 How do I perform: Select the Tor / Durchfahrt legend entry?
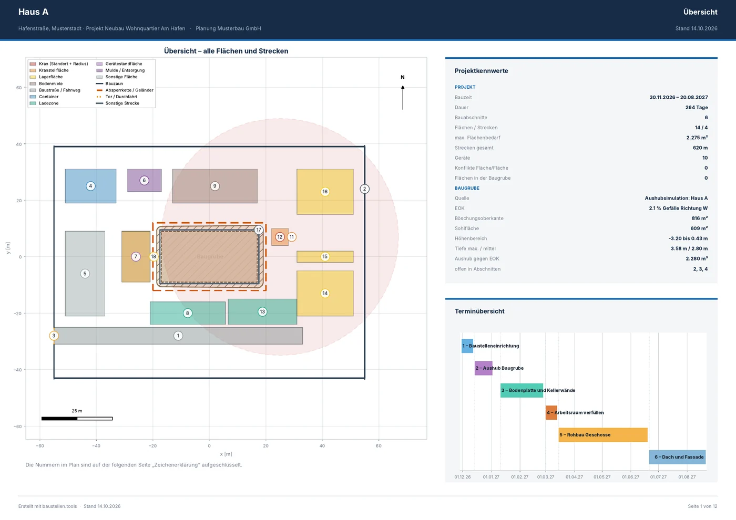[117, 97]
